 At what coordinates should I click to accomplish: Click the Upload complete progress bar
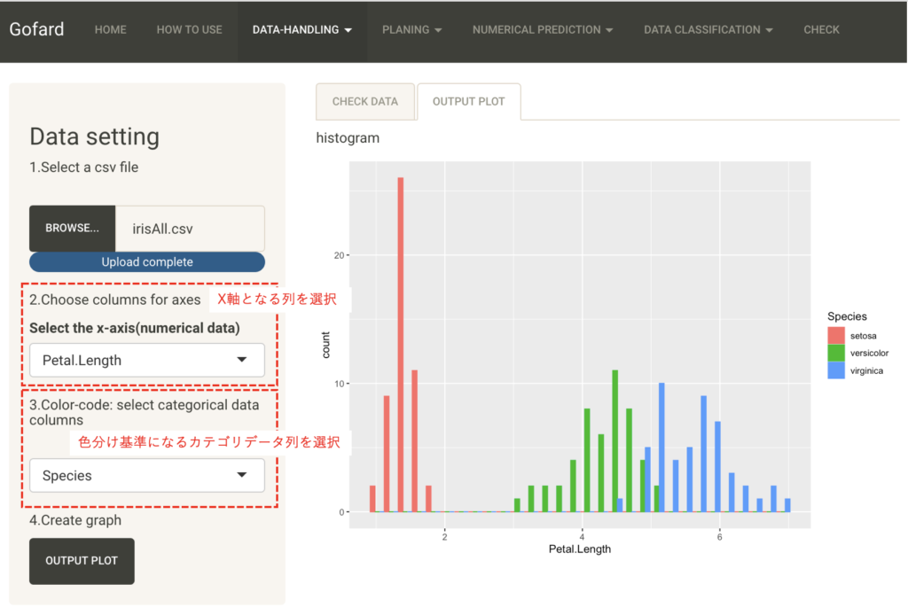click(x=147, y=262)
